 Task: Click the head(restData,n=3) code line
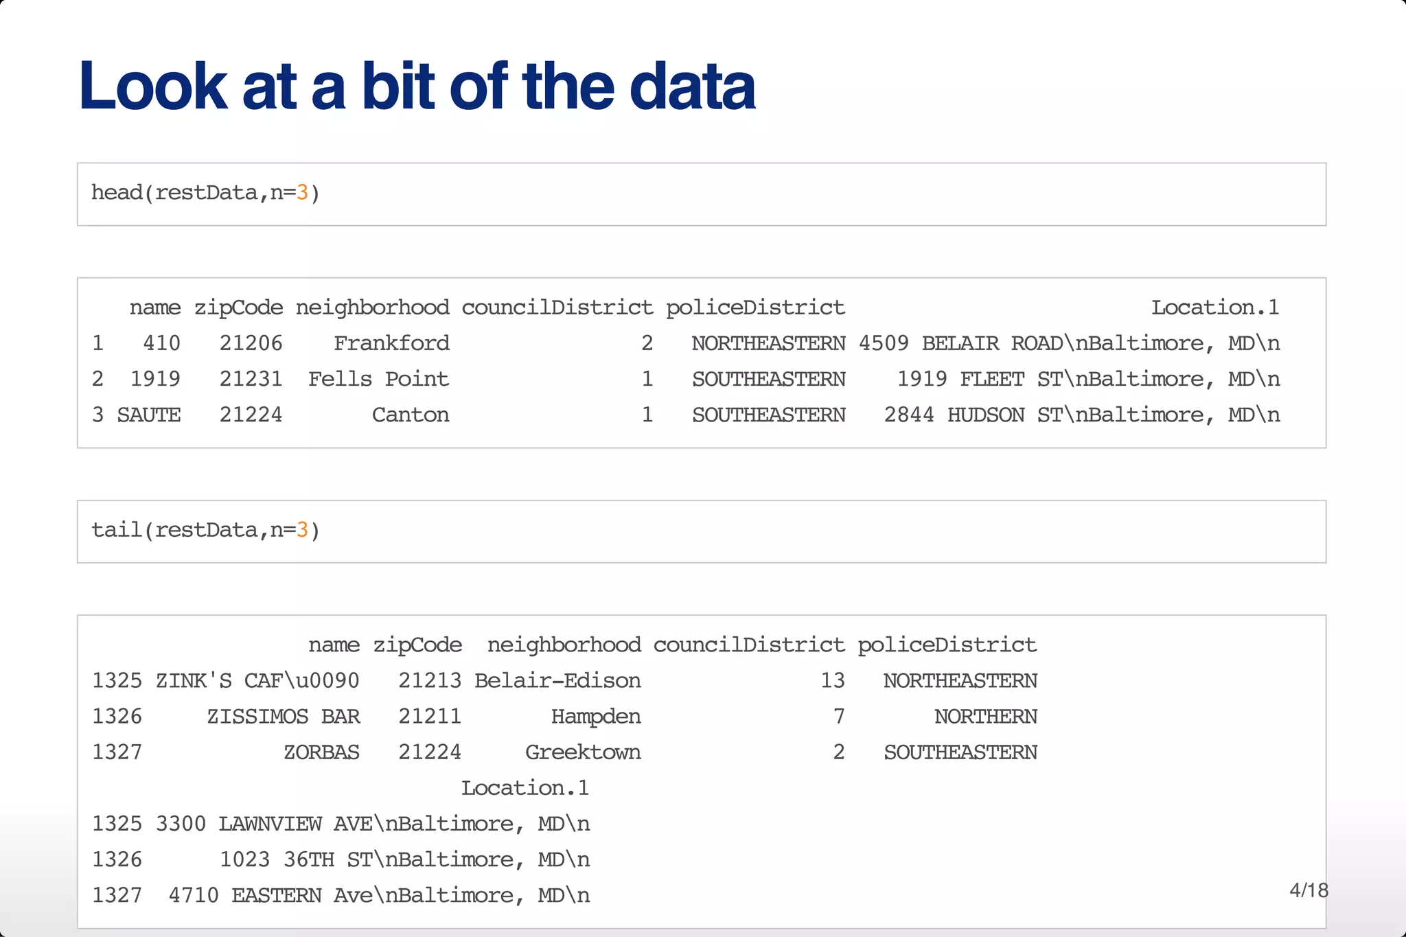205,193
